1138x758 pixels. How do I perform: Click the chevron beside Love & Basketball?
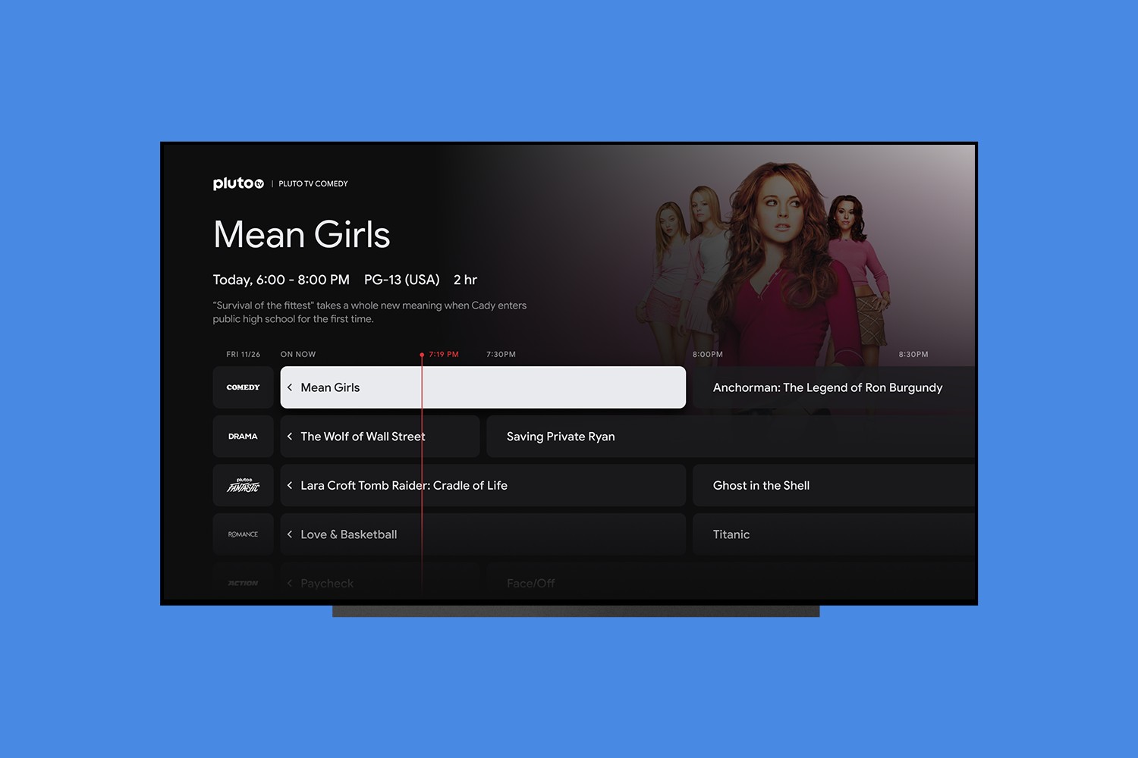coord(290,534)
